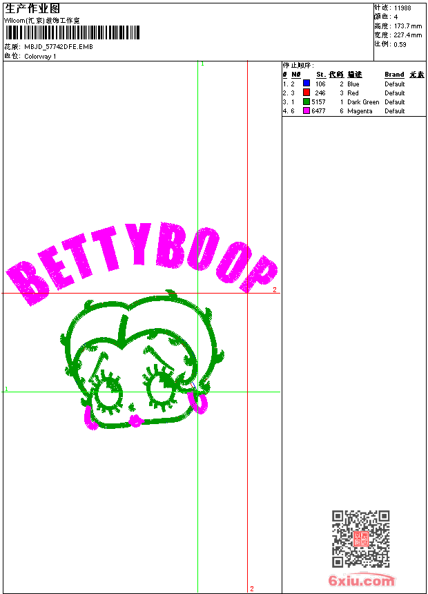Click the stitch count 5157 for Dark Green
This screenshot has width=428, height=594.
point(318,102)
